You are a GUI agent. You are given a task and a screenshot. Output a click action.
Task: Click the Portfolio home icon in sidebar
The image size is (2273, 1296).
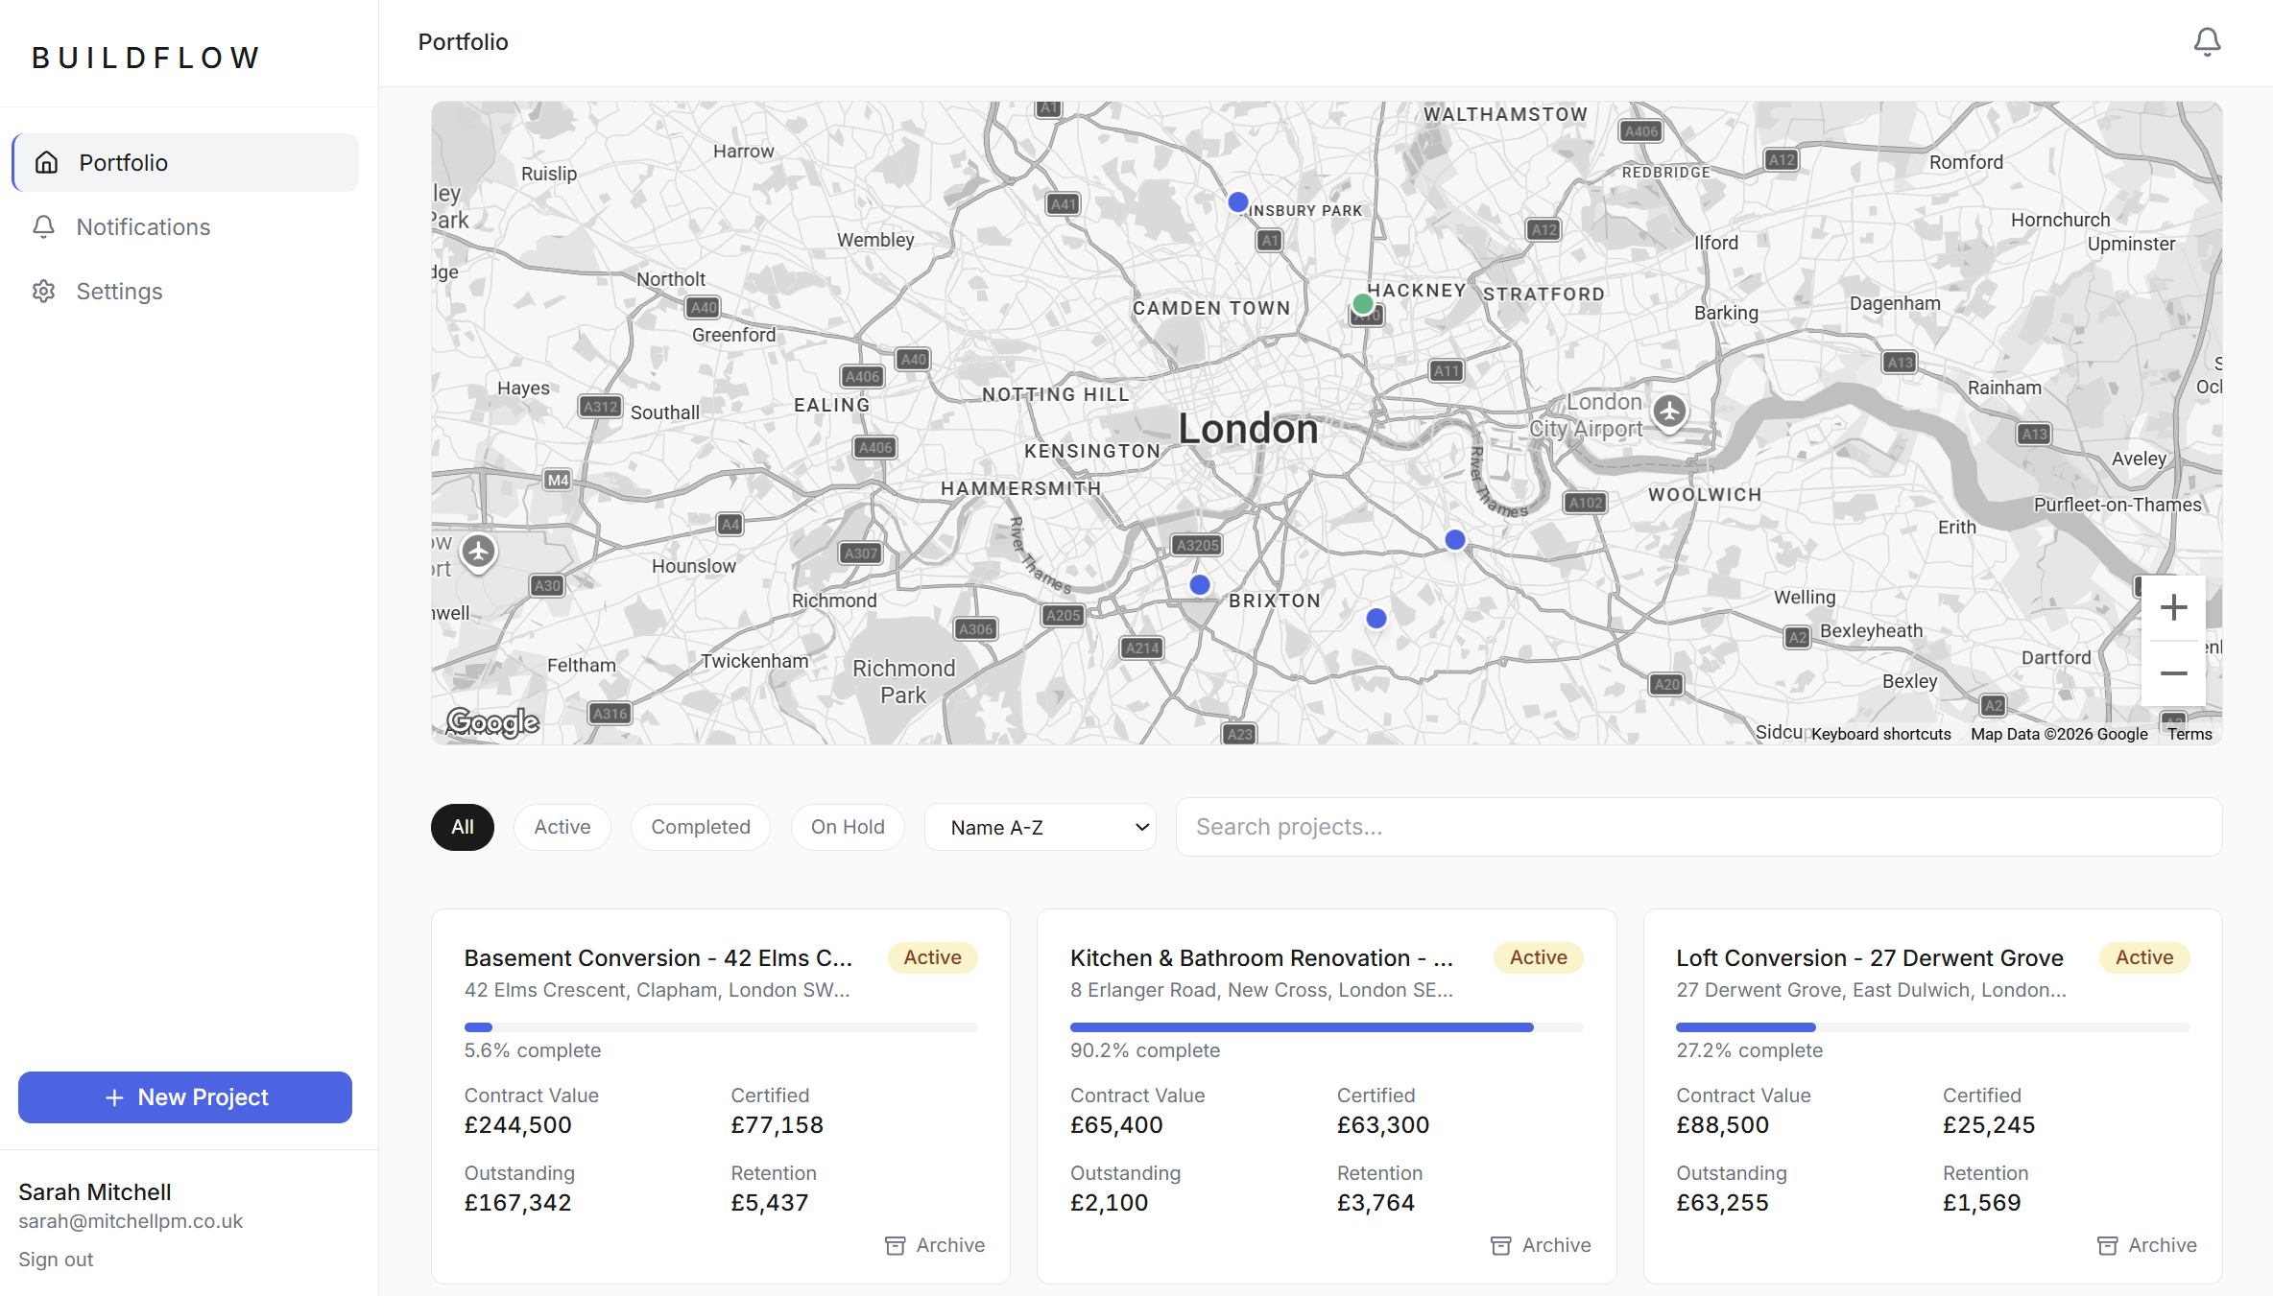click(46, 162)
